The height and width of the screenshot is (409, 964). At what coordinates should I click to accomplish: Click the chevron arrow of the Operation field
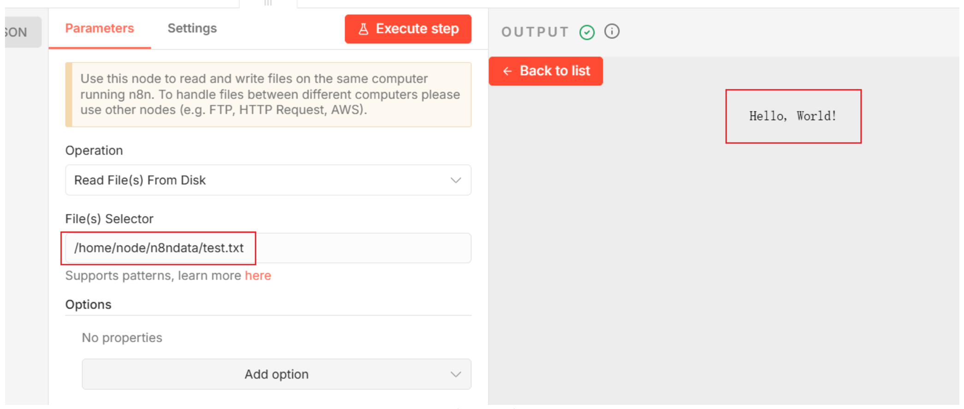(456, 180)
